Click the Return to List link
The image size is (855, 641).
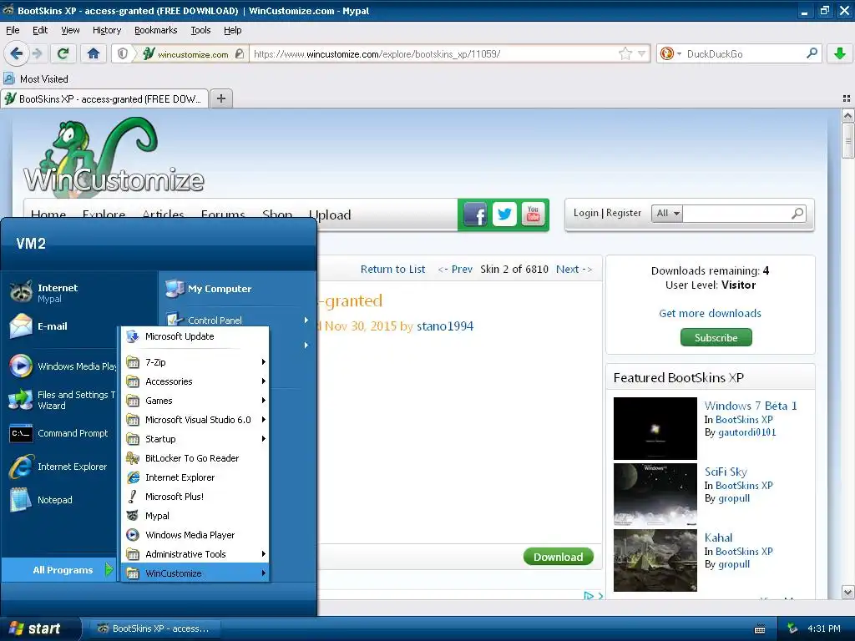tap(392, 270)
